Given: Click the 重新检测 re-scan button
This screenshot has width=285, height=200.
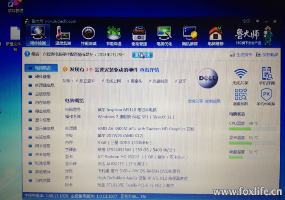Looking at the screenshot, I should coord(142,54).
